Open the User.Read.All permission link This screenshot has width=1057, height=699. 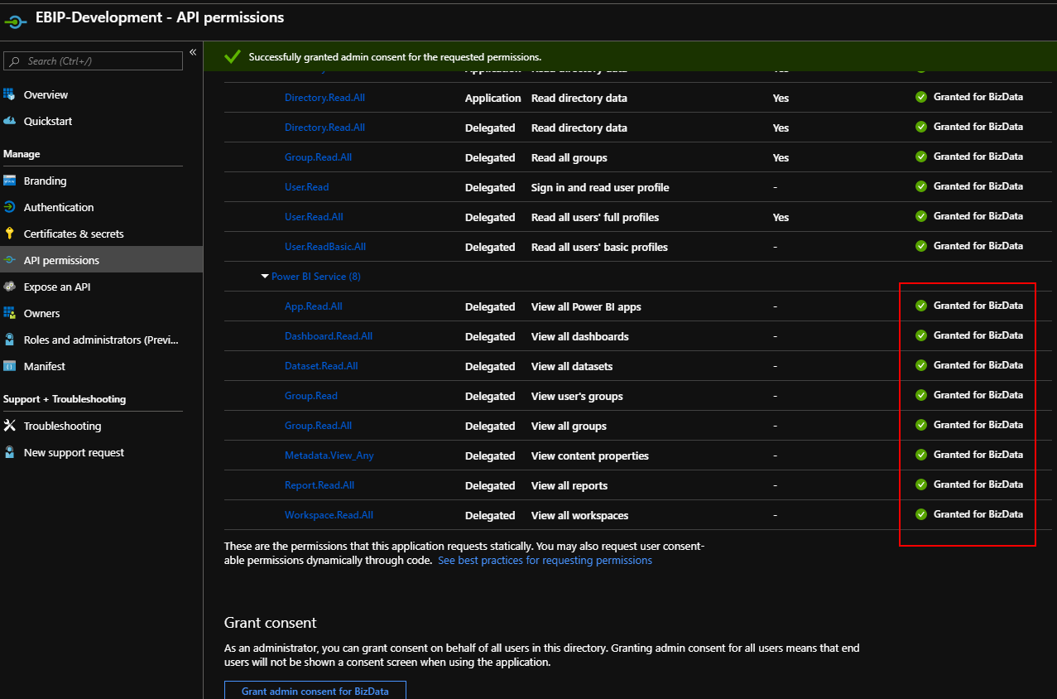(x=314, y=217)
